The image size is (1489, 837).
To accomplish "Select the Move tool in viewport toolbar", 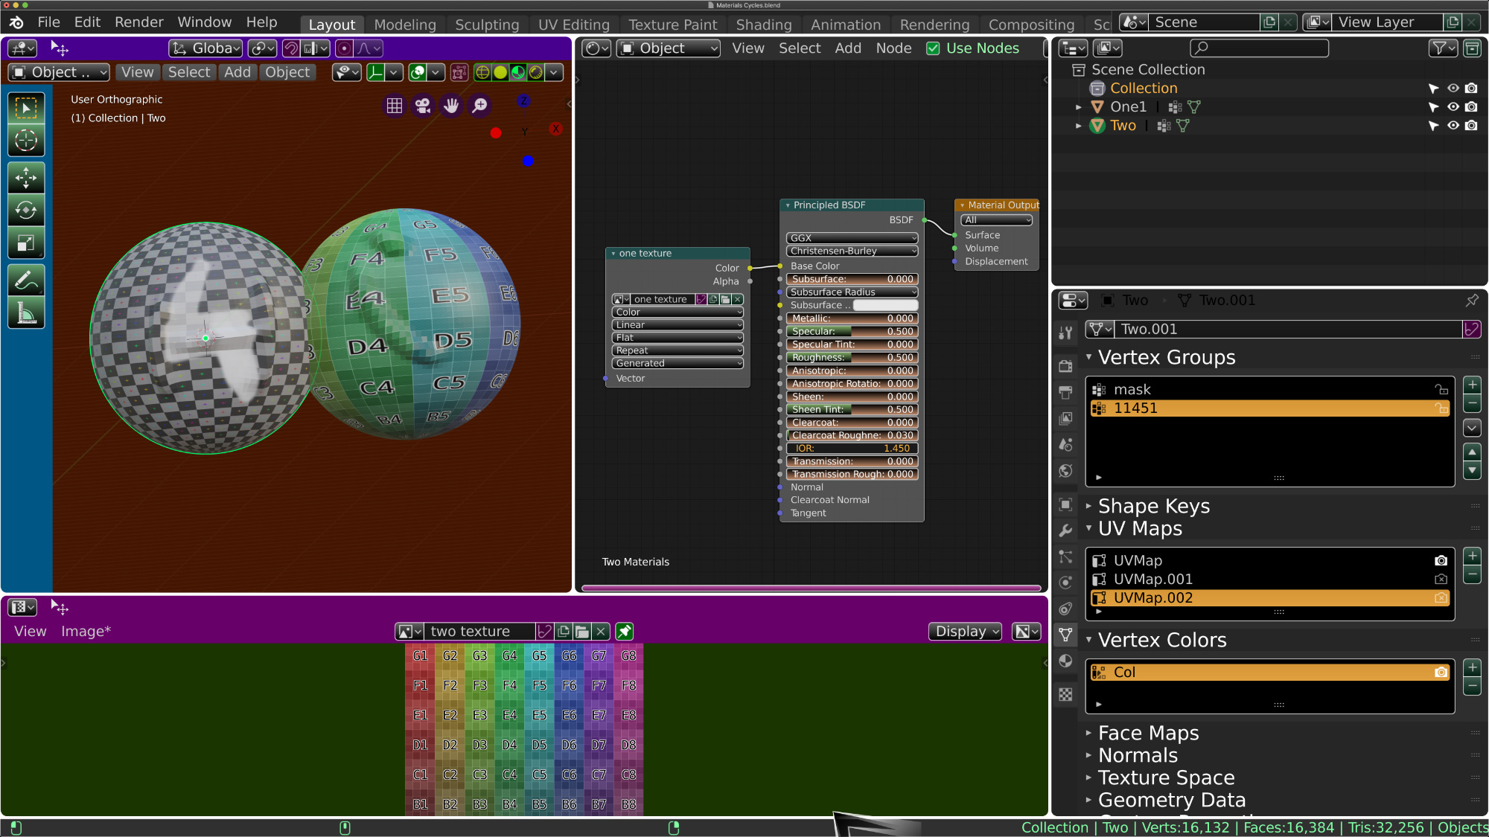I will [26, 178].
